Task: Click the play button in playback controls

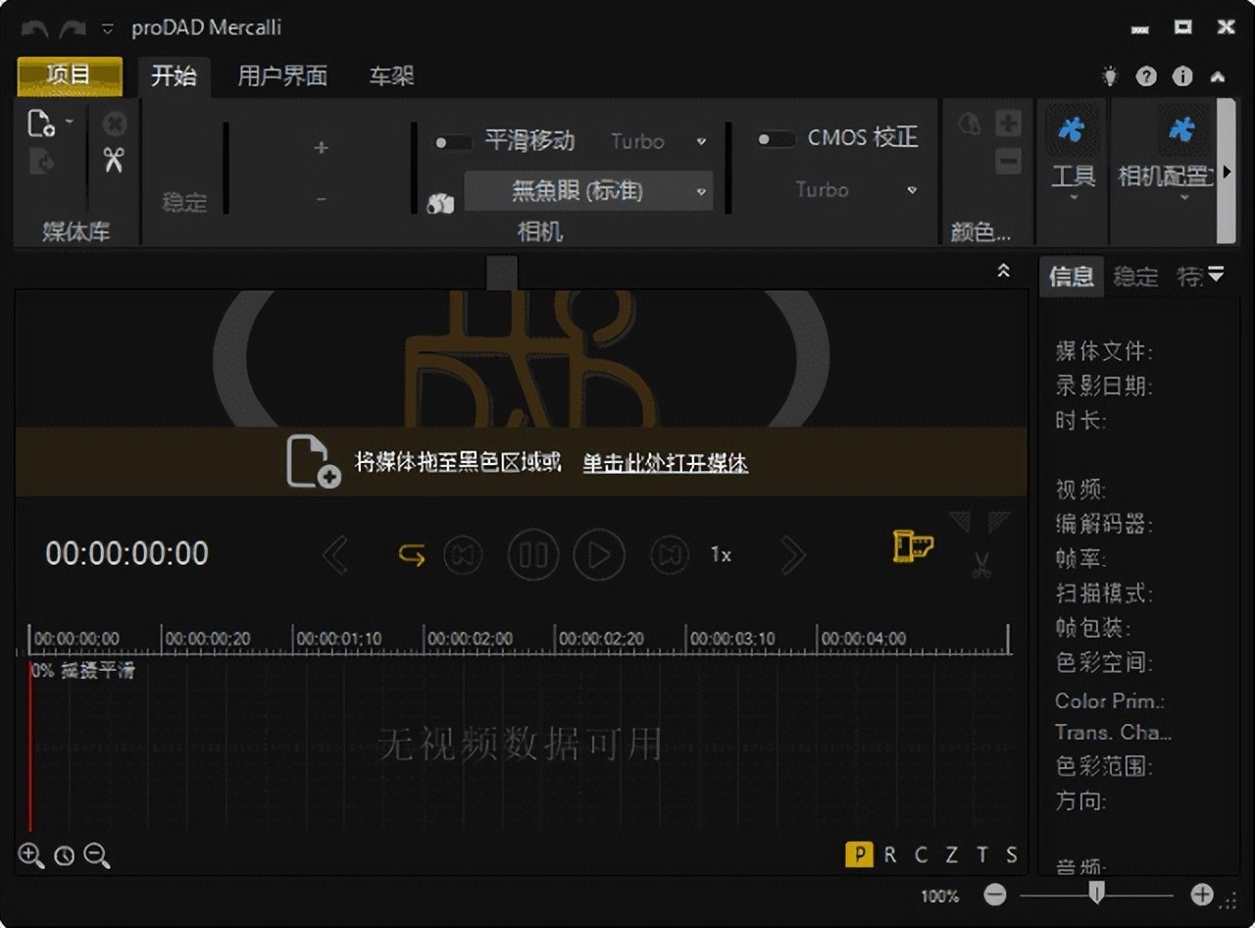Action: (x=599, y=555)
